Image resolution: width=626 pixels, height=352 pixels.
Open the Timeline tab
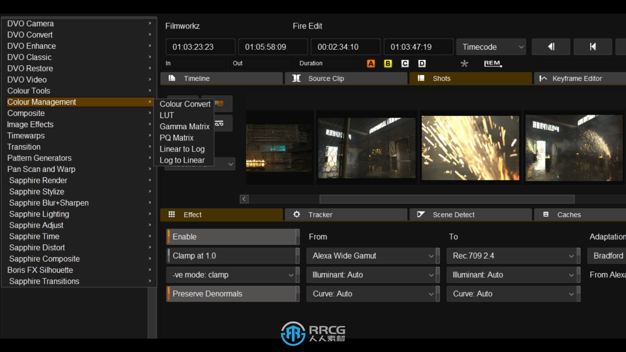221,79
